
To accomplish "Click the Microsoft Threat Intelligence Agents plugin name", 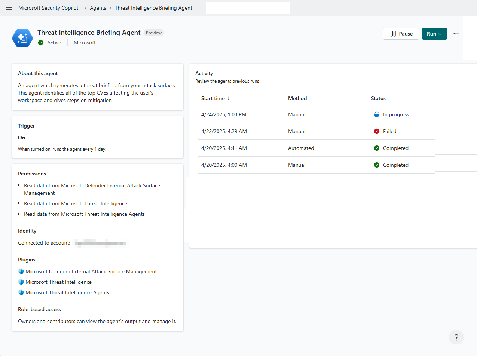I will pos(67,293).
